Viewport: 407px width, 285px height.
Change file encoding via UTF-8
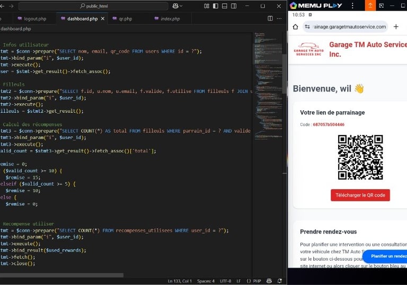(225, 281)
